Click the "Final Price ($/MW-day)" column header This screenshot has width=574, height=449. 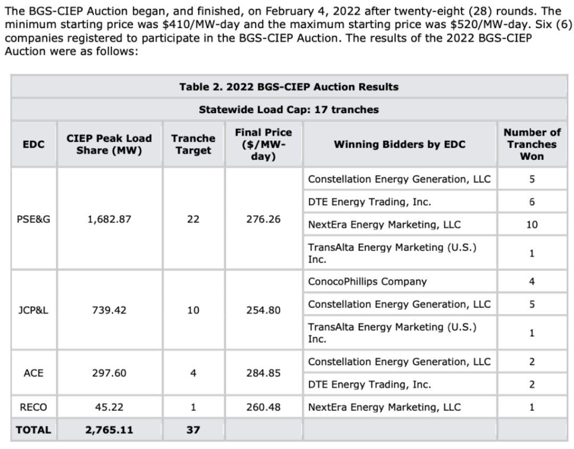point(263,145)
